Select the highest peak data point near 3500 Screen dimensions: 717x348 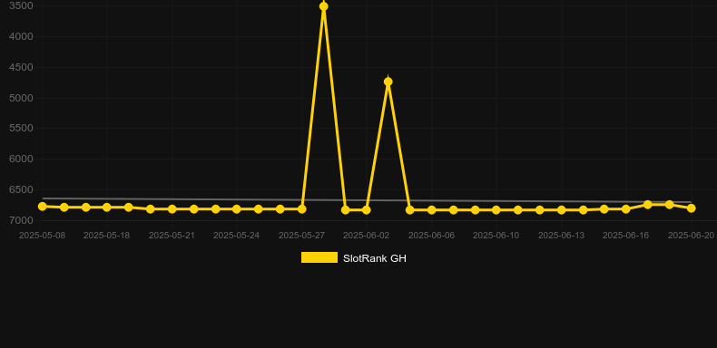(324, 6)
